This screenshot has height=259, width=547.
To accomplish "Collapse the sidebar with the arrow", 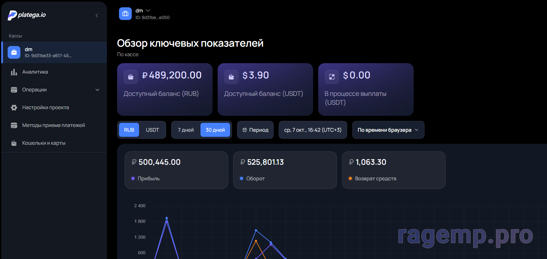I will tap(97, 16).
